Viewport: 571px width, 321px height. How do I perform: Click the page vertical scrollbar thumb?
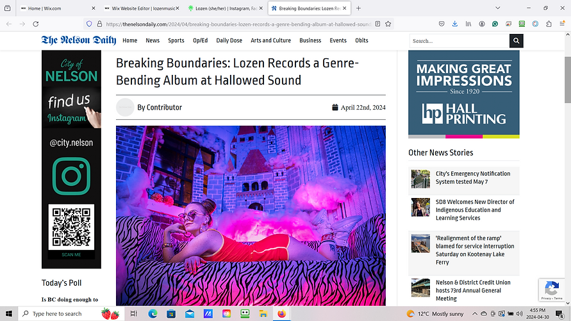[567, 79]
